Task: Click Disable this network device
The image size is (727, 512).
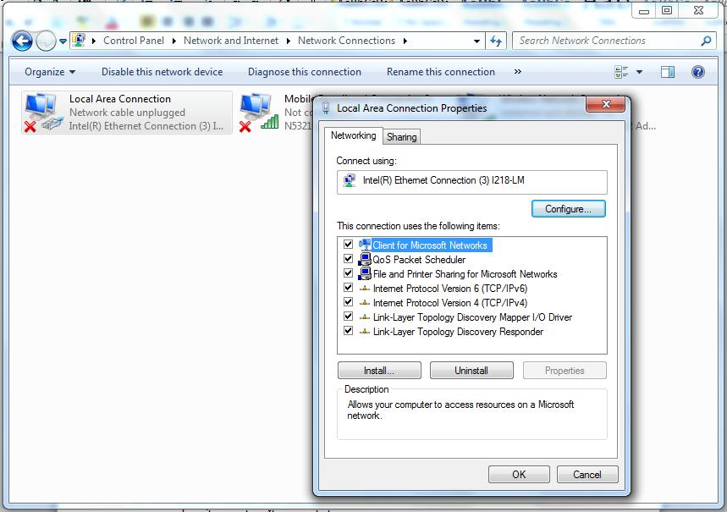Action: tap(162, 72)
